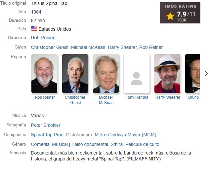
Task: Click the Peter Smokler photography link
Action: [x=46, y=125]
